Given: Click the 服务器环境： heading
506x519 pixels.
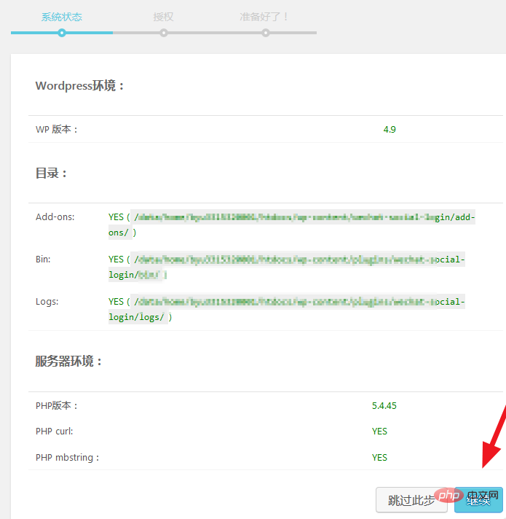Looking at the screenshot, I should pos(68,361).
